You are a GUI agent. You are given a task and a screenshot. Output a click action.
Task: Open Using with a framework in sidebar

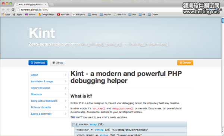click(x=49, y=101)
